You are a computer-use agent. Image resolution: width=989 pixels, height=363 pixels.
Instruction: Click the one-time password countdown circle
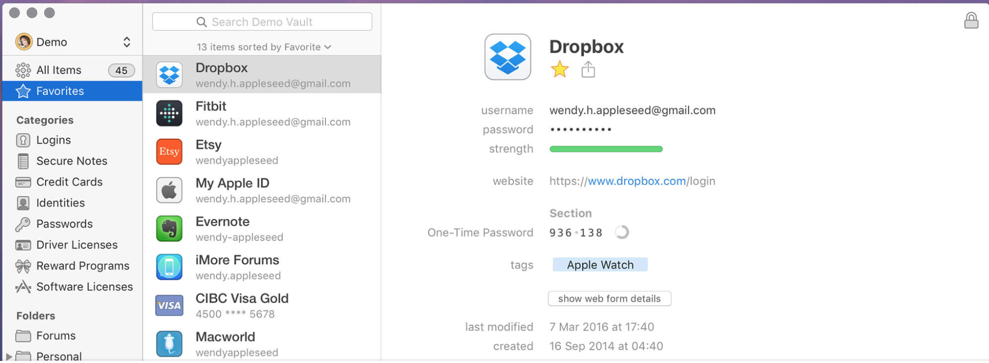click(622, 232)
